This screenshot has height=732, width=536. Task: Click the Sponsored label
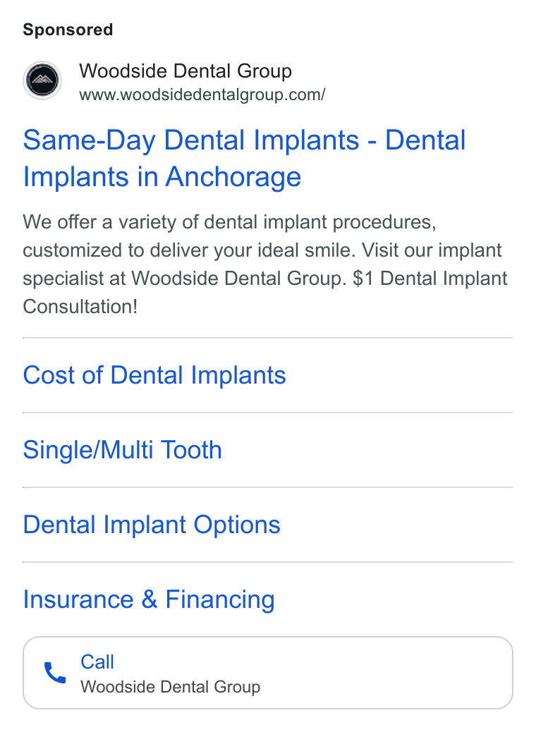[68, 30]
